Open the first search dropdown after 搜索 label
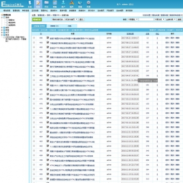This screenshot has height=183, width=183. click(x=133, y=19)
